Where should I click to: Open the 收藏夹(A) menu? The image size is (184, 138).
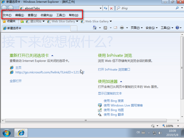coord(47,15)
